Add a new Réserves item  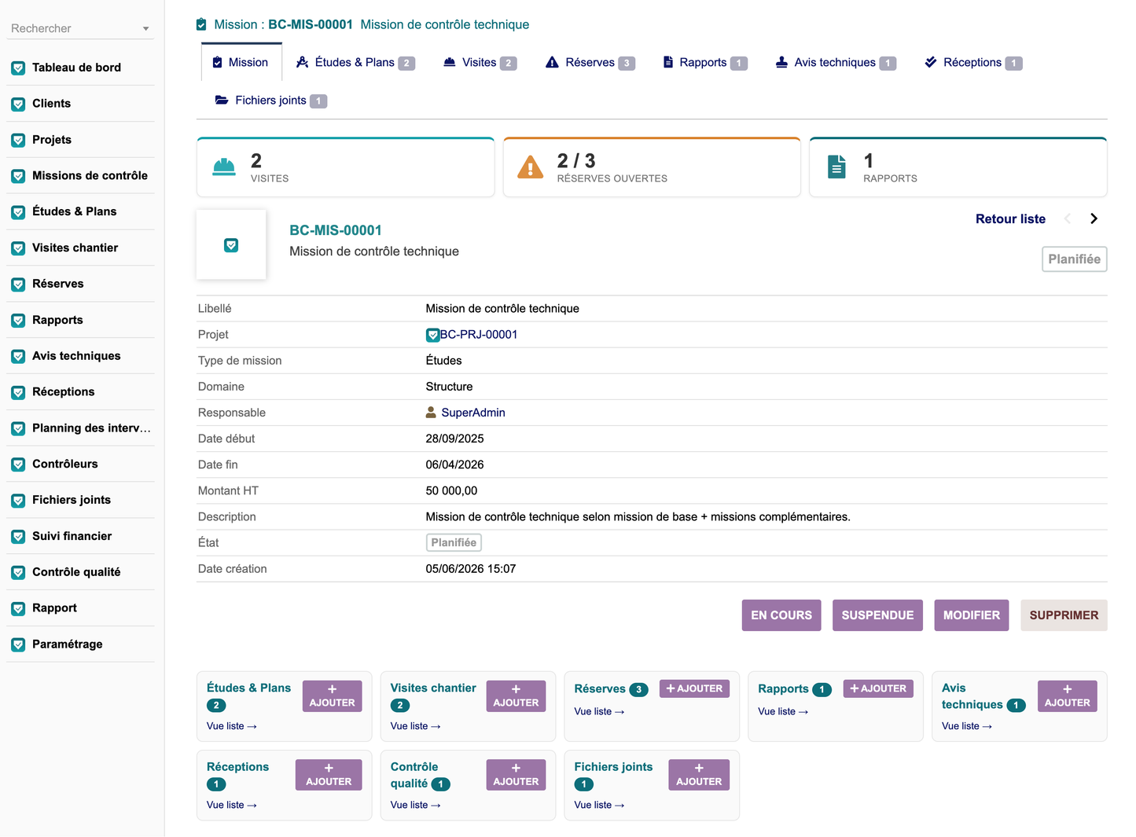[694, 688]
